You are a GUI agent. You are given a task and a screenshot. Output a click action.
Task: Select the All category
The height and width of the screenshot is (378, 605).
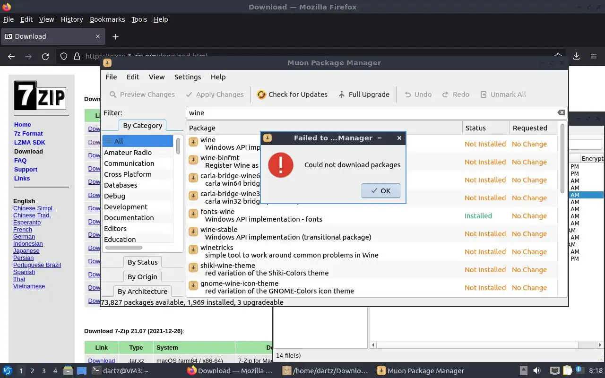coord(138,141)
